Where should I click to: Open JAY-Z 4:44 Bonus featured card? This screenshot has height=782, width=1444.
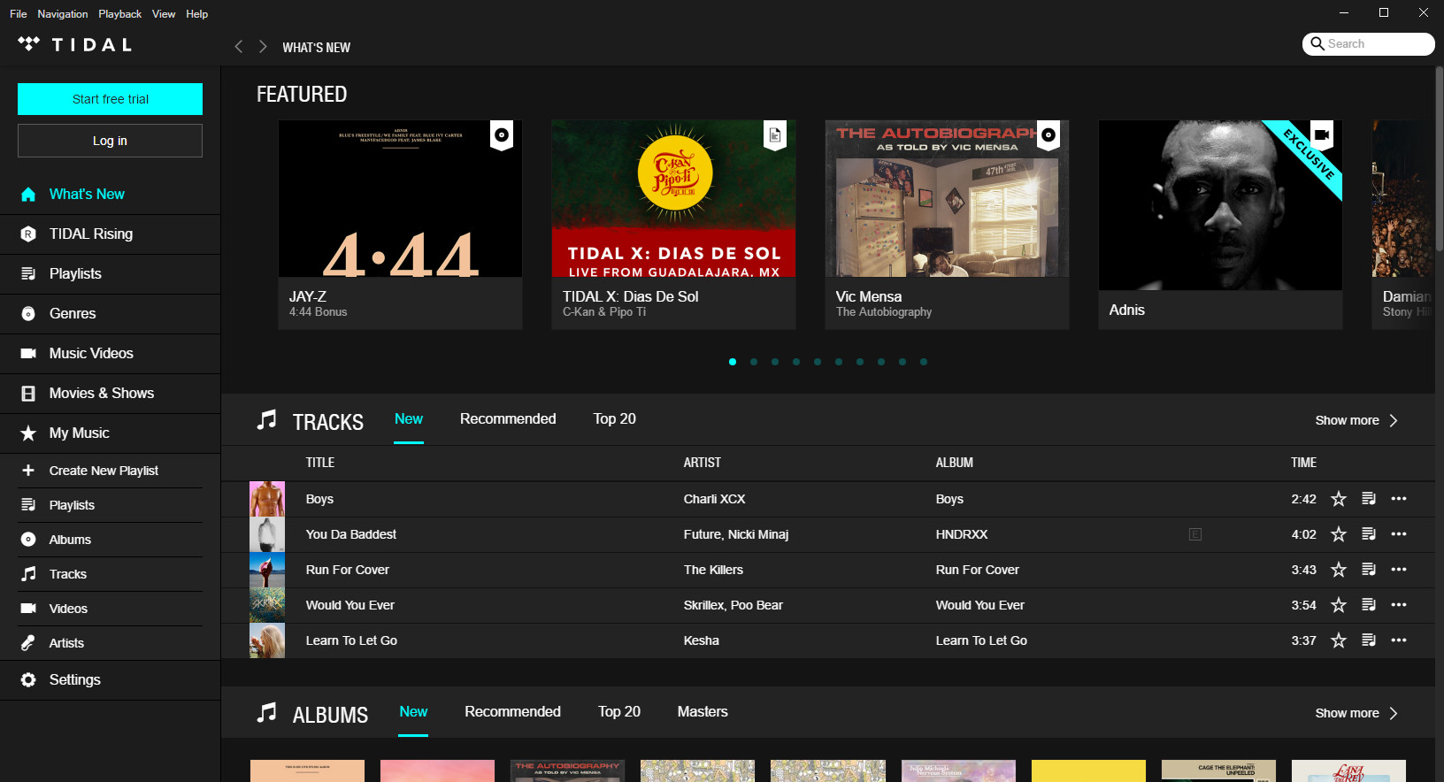400,225
